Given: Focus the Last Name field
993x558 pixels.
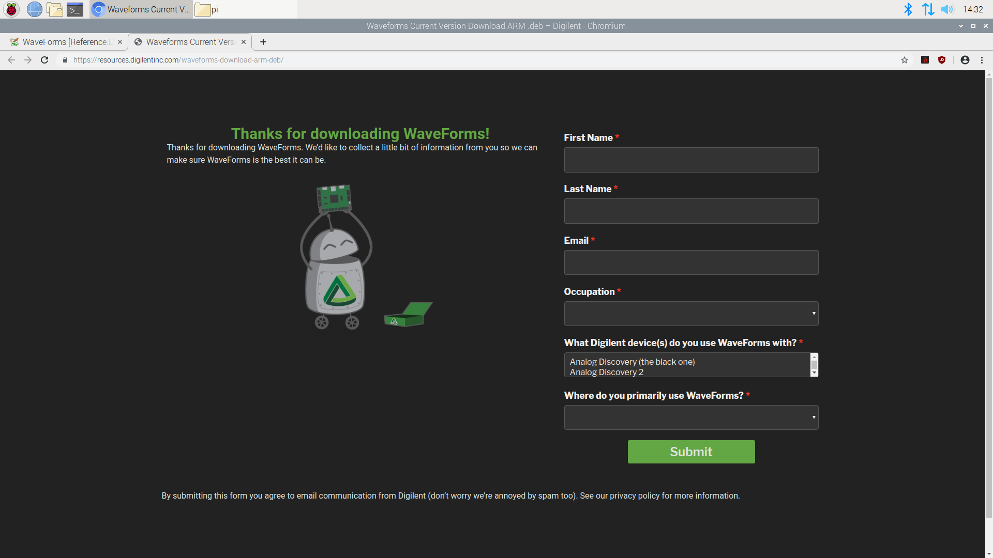Looking at the screenshot, I should click(691, 211).
